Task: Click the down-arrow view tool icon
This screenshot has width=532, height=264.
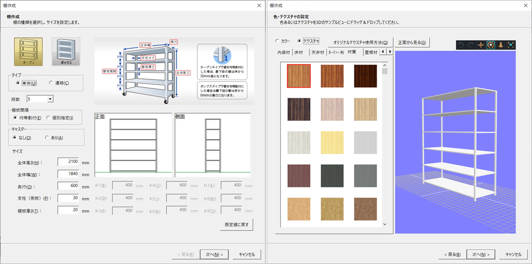Action: 501,45
